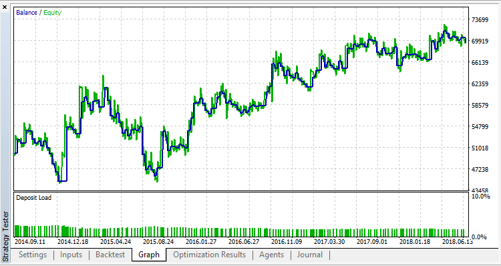Screen dimensions: 501x266
Task: Switch to the Settings tab
Action: click(x=33, y=255)
